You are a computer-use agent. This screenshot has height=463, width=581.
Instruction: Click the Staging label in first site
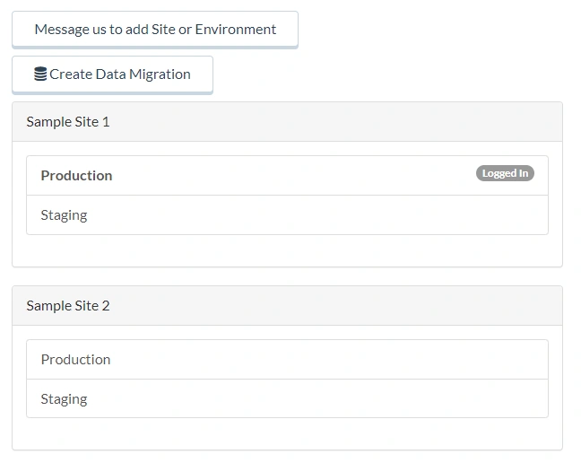64,215
